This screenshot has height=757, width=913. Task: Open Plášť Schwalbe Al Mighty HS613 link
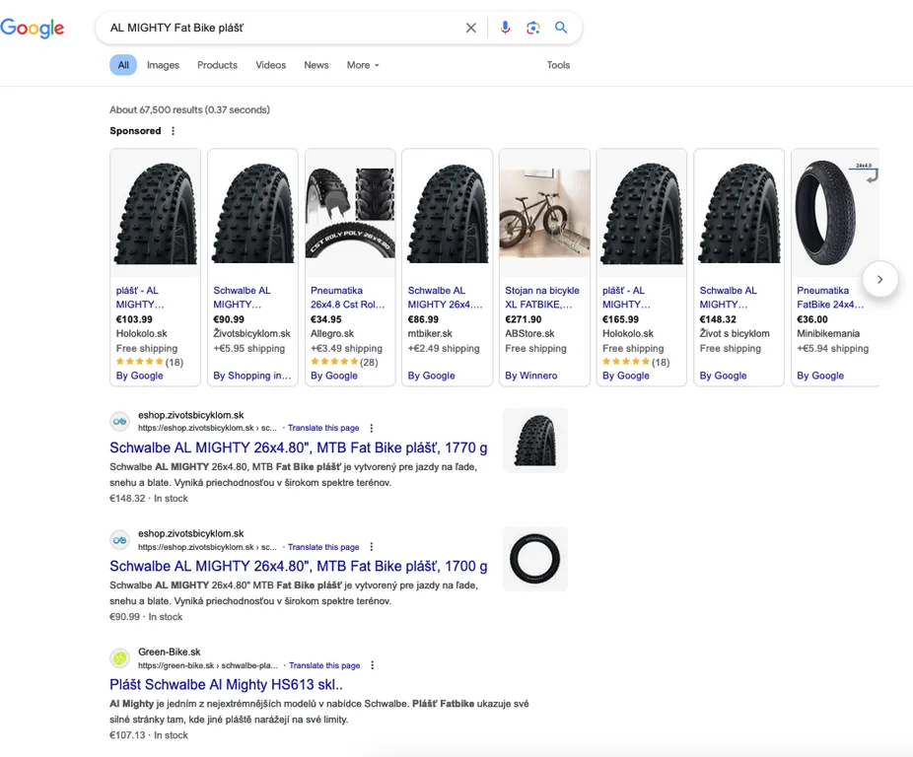226,684
